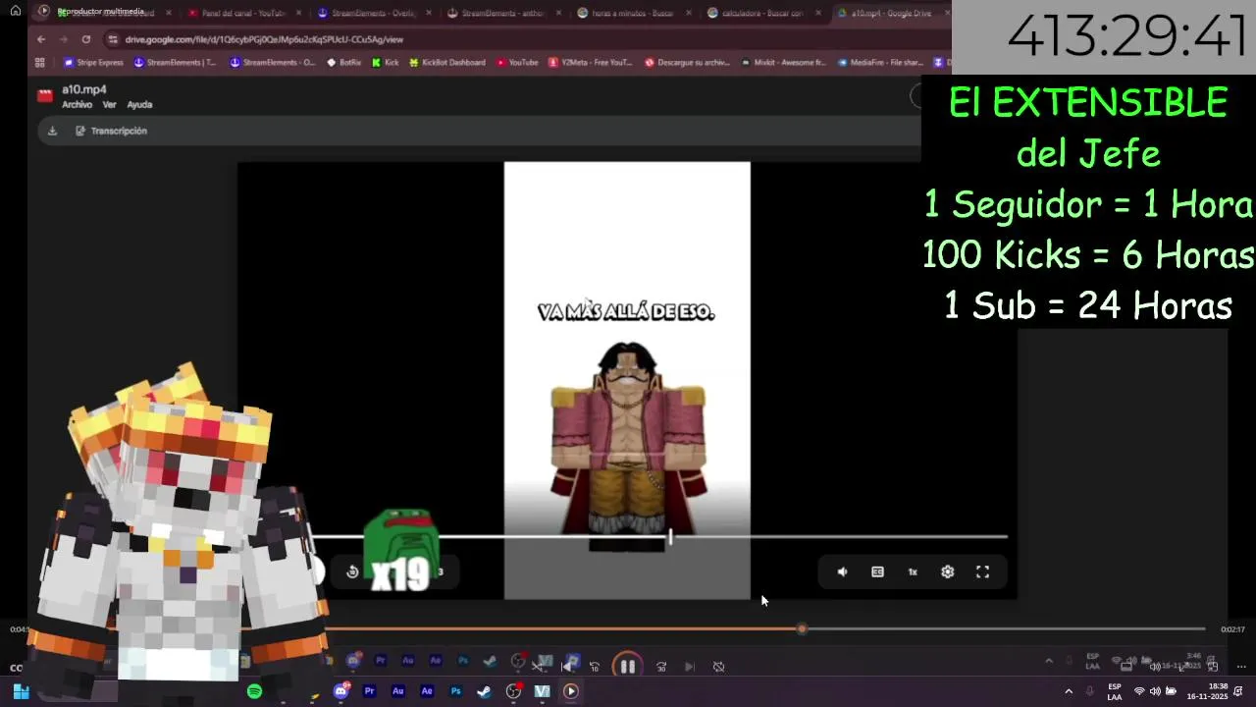Screen dimensions: 1256x707
Task: Open Steam from the taskbar
Action: pos(484,691)
